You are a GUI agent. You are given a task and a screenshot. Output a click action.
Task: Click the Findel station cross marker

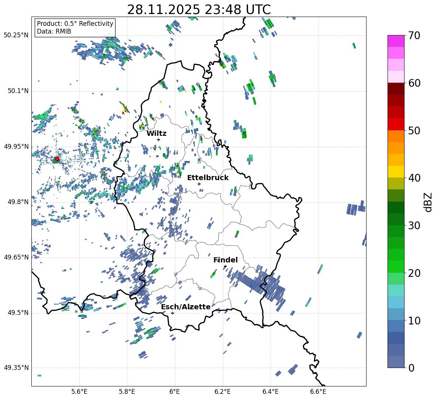coord(225,266)
